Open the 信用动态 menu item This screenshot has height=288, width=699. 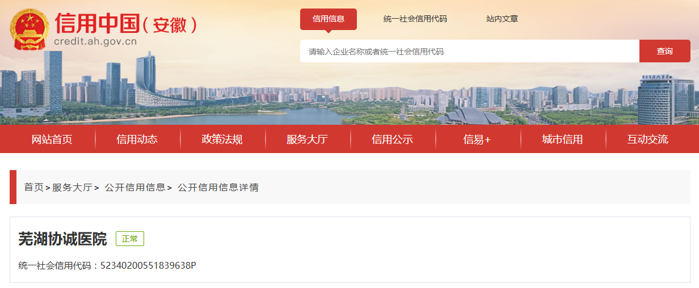coord(137,139)
